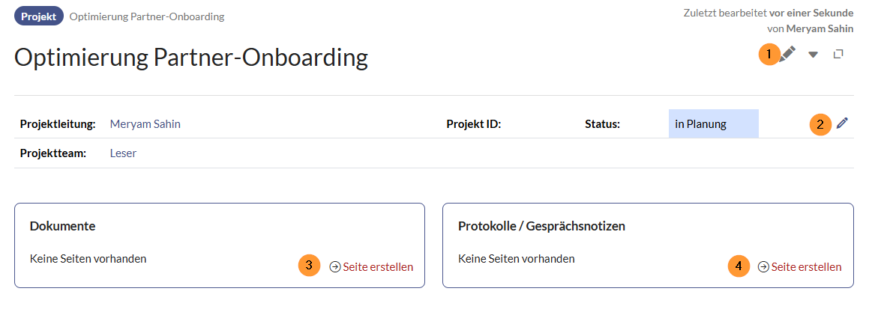Open Meryam Sahin's profile under Projektleitung
875x321 pixels.
pyautogui.click(x=145, y=124)
